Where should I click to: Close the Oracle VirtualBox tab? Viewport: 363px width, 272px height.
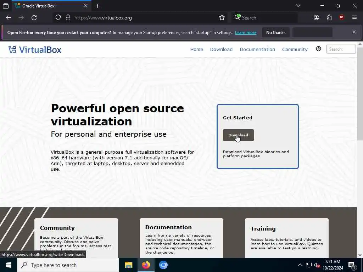click(86, 6)
